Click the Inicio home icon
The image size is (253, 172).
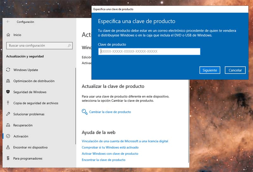coord(8,35)
